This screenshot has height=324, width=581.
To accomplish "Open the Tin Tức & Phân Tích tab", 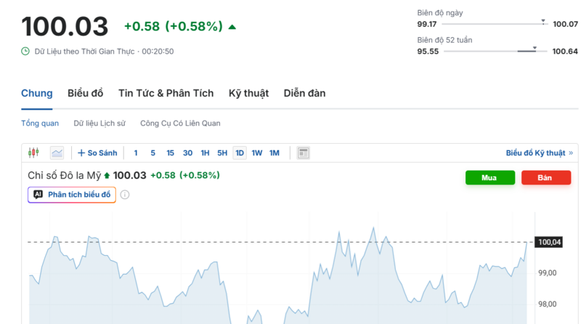I will 166,93.
